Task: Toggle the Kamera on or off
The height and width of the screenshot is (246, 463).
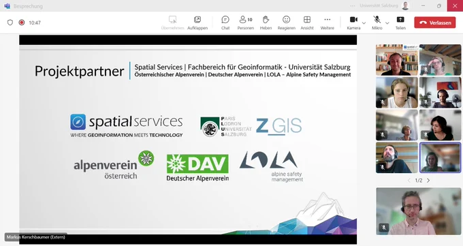Action: pos(353,22)
